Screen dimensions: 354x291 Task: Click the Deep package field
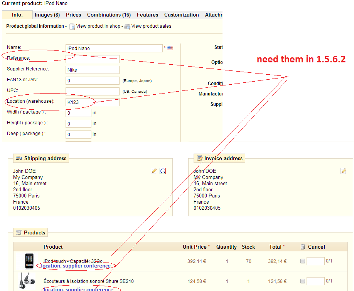click(x=78, y=135)
